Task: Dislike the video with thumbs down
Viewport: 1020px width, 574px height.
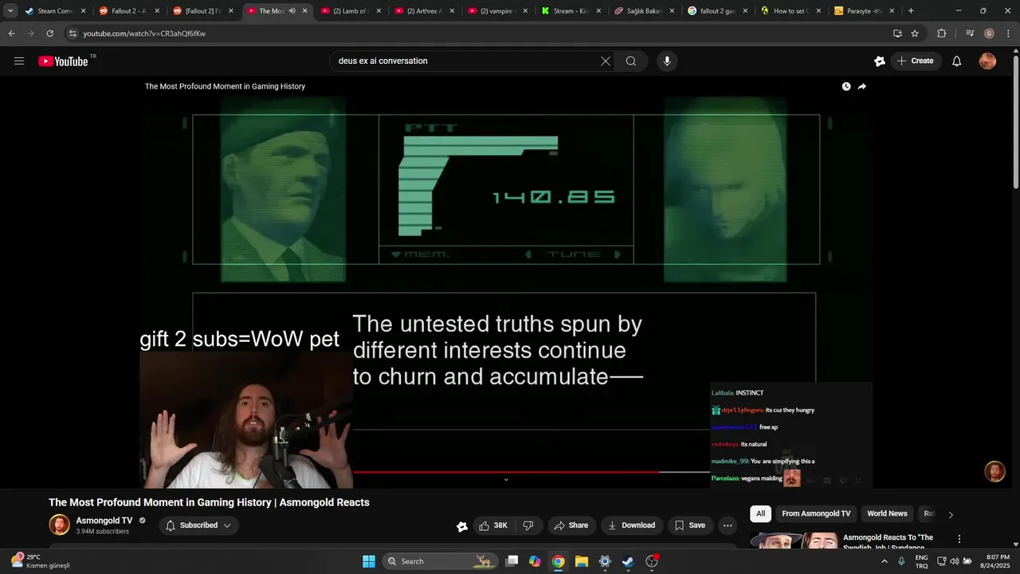Action: [528, 525]
